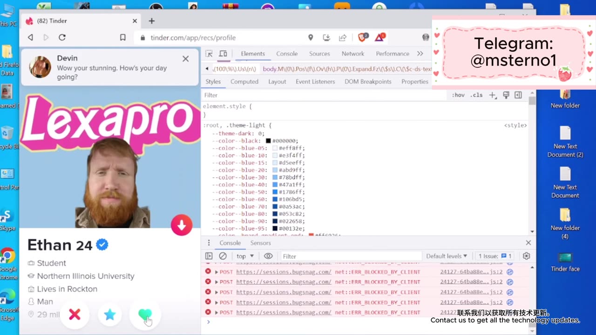This screenshot has width=596, height=335.
Task: Click the --color--black swatch
Action: pyautogui.click(x=268, y=141)
